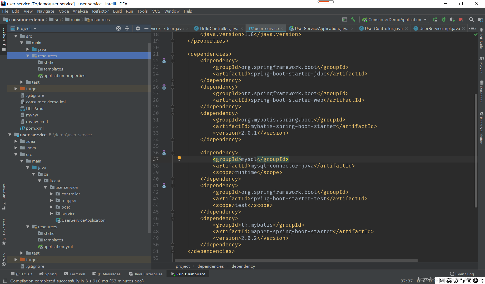Image resolution: width=485 pixels, height=284 pixels.
Task: Open Java Enterprise tool window
Action: (x=146, y=274)
